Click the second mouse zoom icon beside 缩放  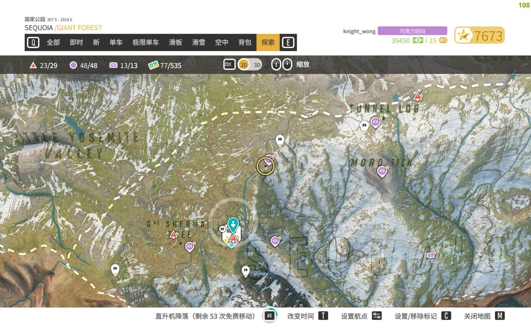pyautogui.click(x=287, y=64)
